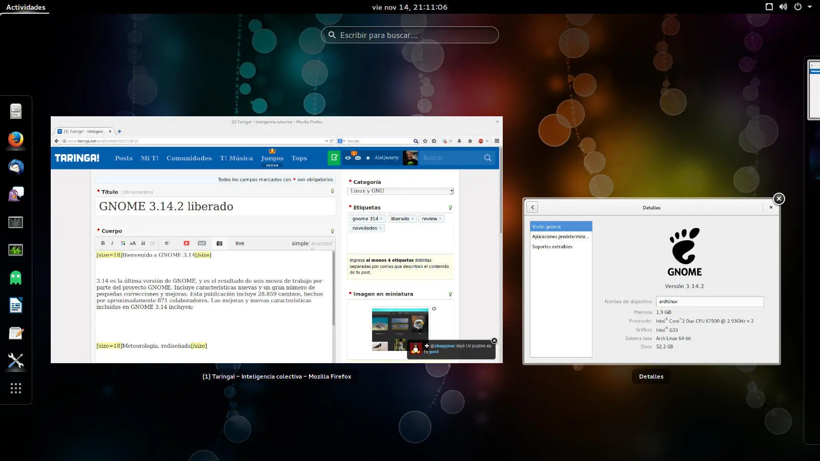Click the back button in Detalles window

(532, 207)
